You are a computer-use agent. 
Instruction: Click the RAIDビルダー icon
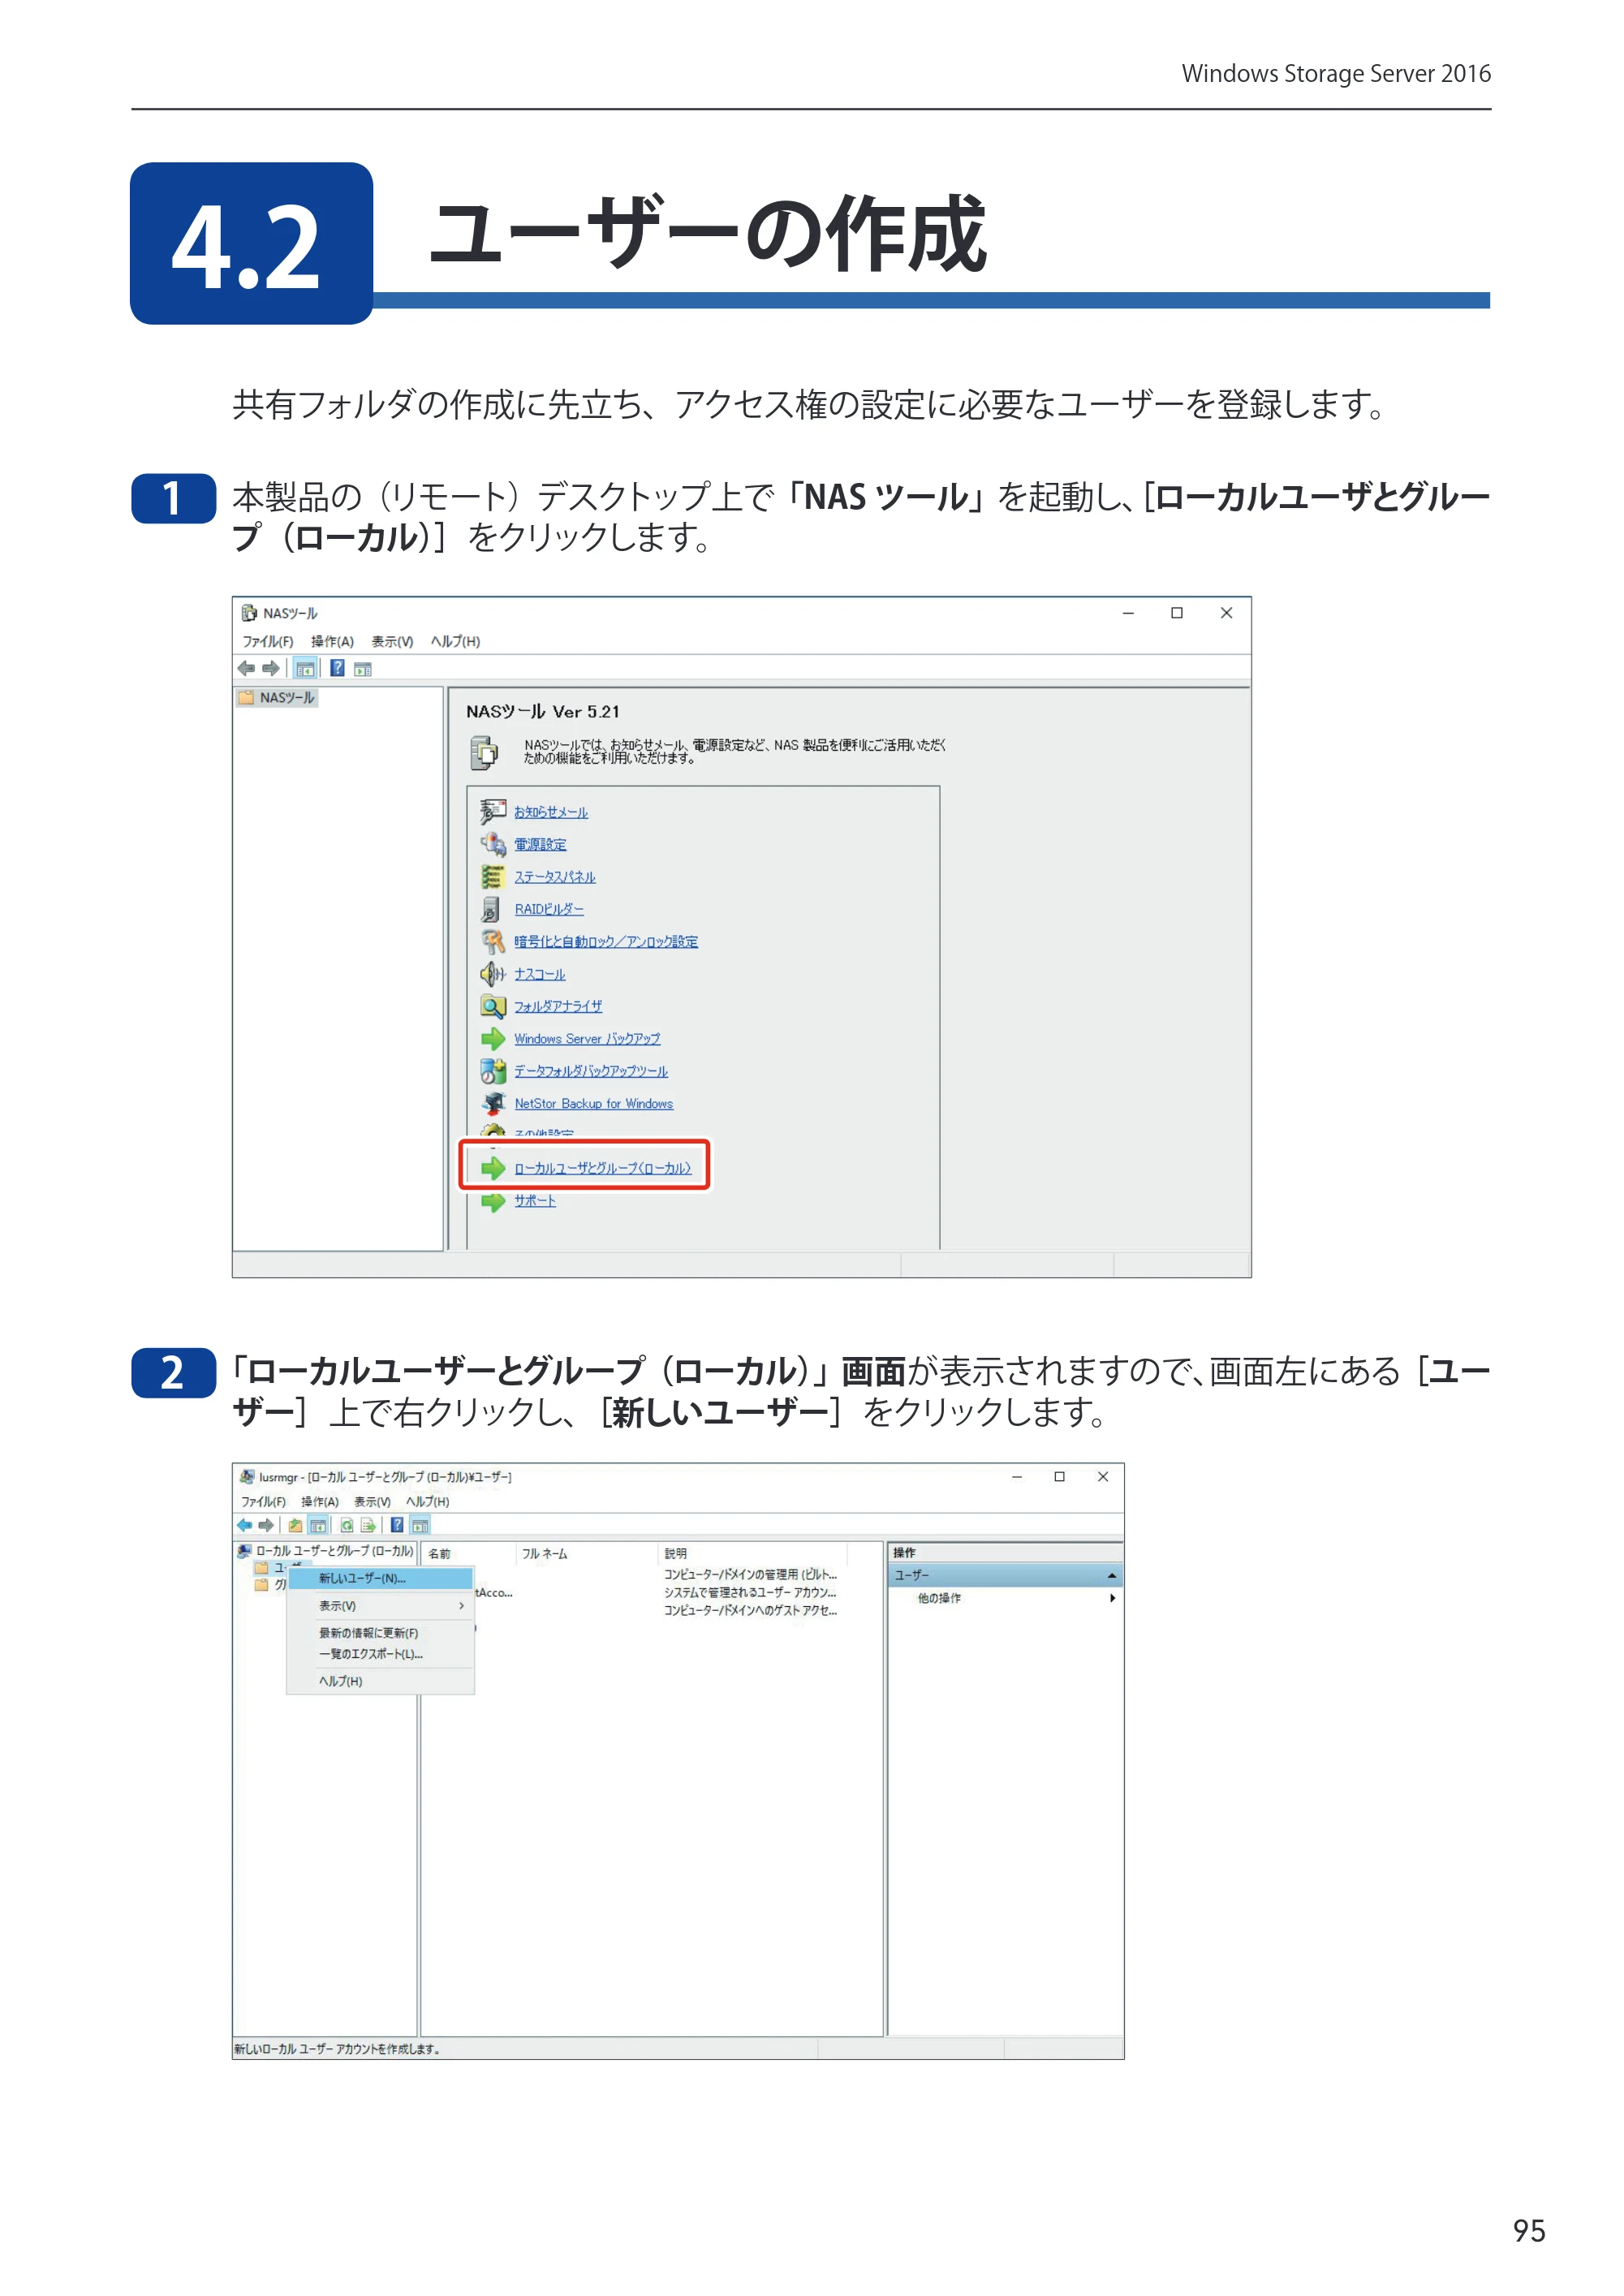(492, 909)
